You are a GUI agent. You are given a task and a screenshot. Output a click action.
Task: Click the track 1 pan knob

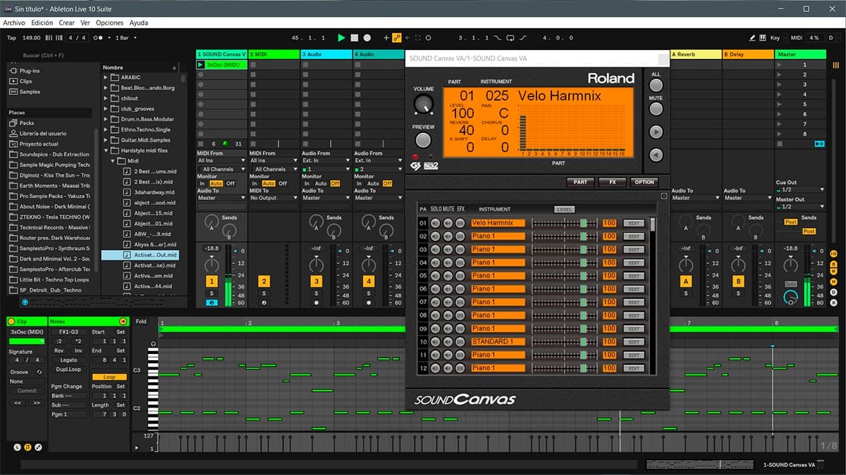coord(211,265)
